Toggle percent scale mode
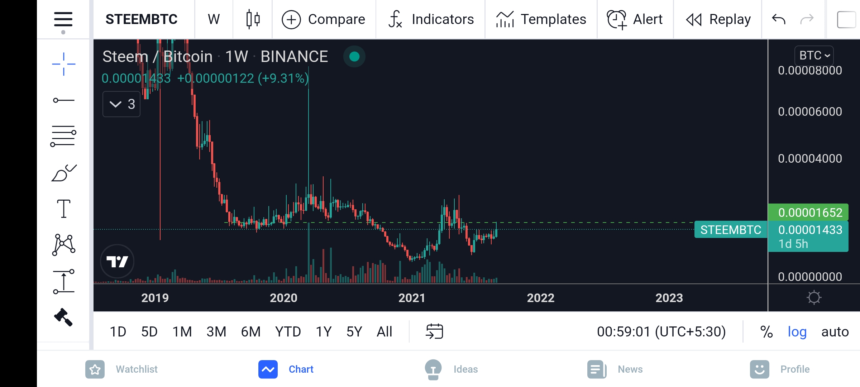Image resolution: width=860 pixels, height=387 pixels. coord(766,332)
